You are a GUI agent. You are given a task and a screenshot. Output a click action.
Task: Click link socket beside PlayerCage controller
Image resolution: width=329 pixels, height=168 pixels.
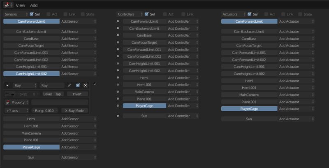pos(118,106)
